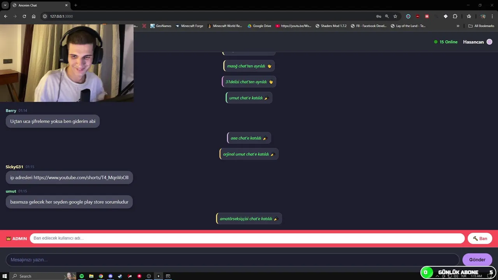Click the 'orjinal umut chat'e katıldı' notice
Image resolution: width=498 pixels, height=280 pixels.
pyautogui.click(x=249, y=154)
